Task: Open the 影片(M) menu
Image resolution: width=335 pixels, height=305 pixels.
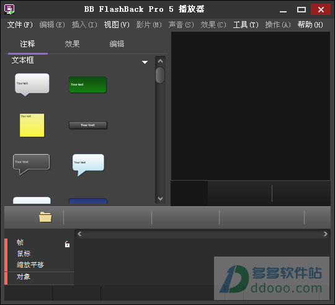Action: (149, 25)
